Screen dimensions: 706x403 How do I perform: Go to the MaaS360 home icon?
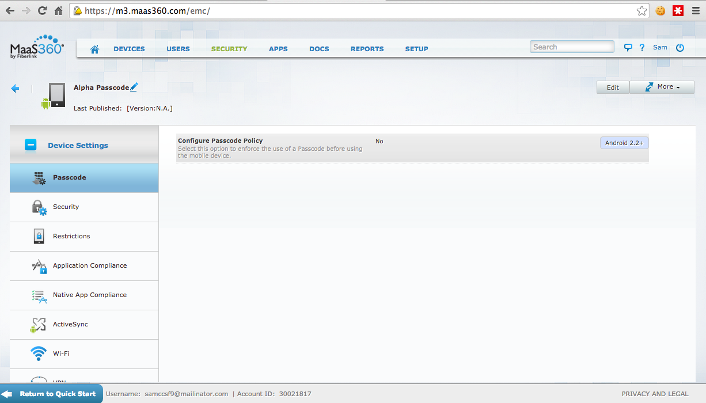point(94,49)
